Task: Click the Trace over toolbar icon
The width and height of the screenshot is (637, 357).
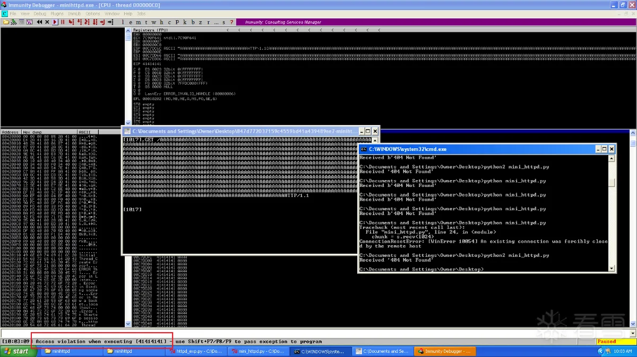Action: [94, 22]
